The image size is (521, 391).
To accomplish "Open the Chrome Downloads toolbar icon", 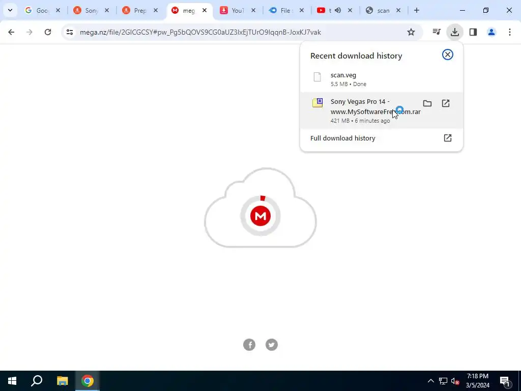I will (x=454, y=32).
